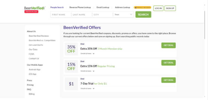
Task: Click the green SEARCH button
Action: click(143, 14)
